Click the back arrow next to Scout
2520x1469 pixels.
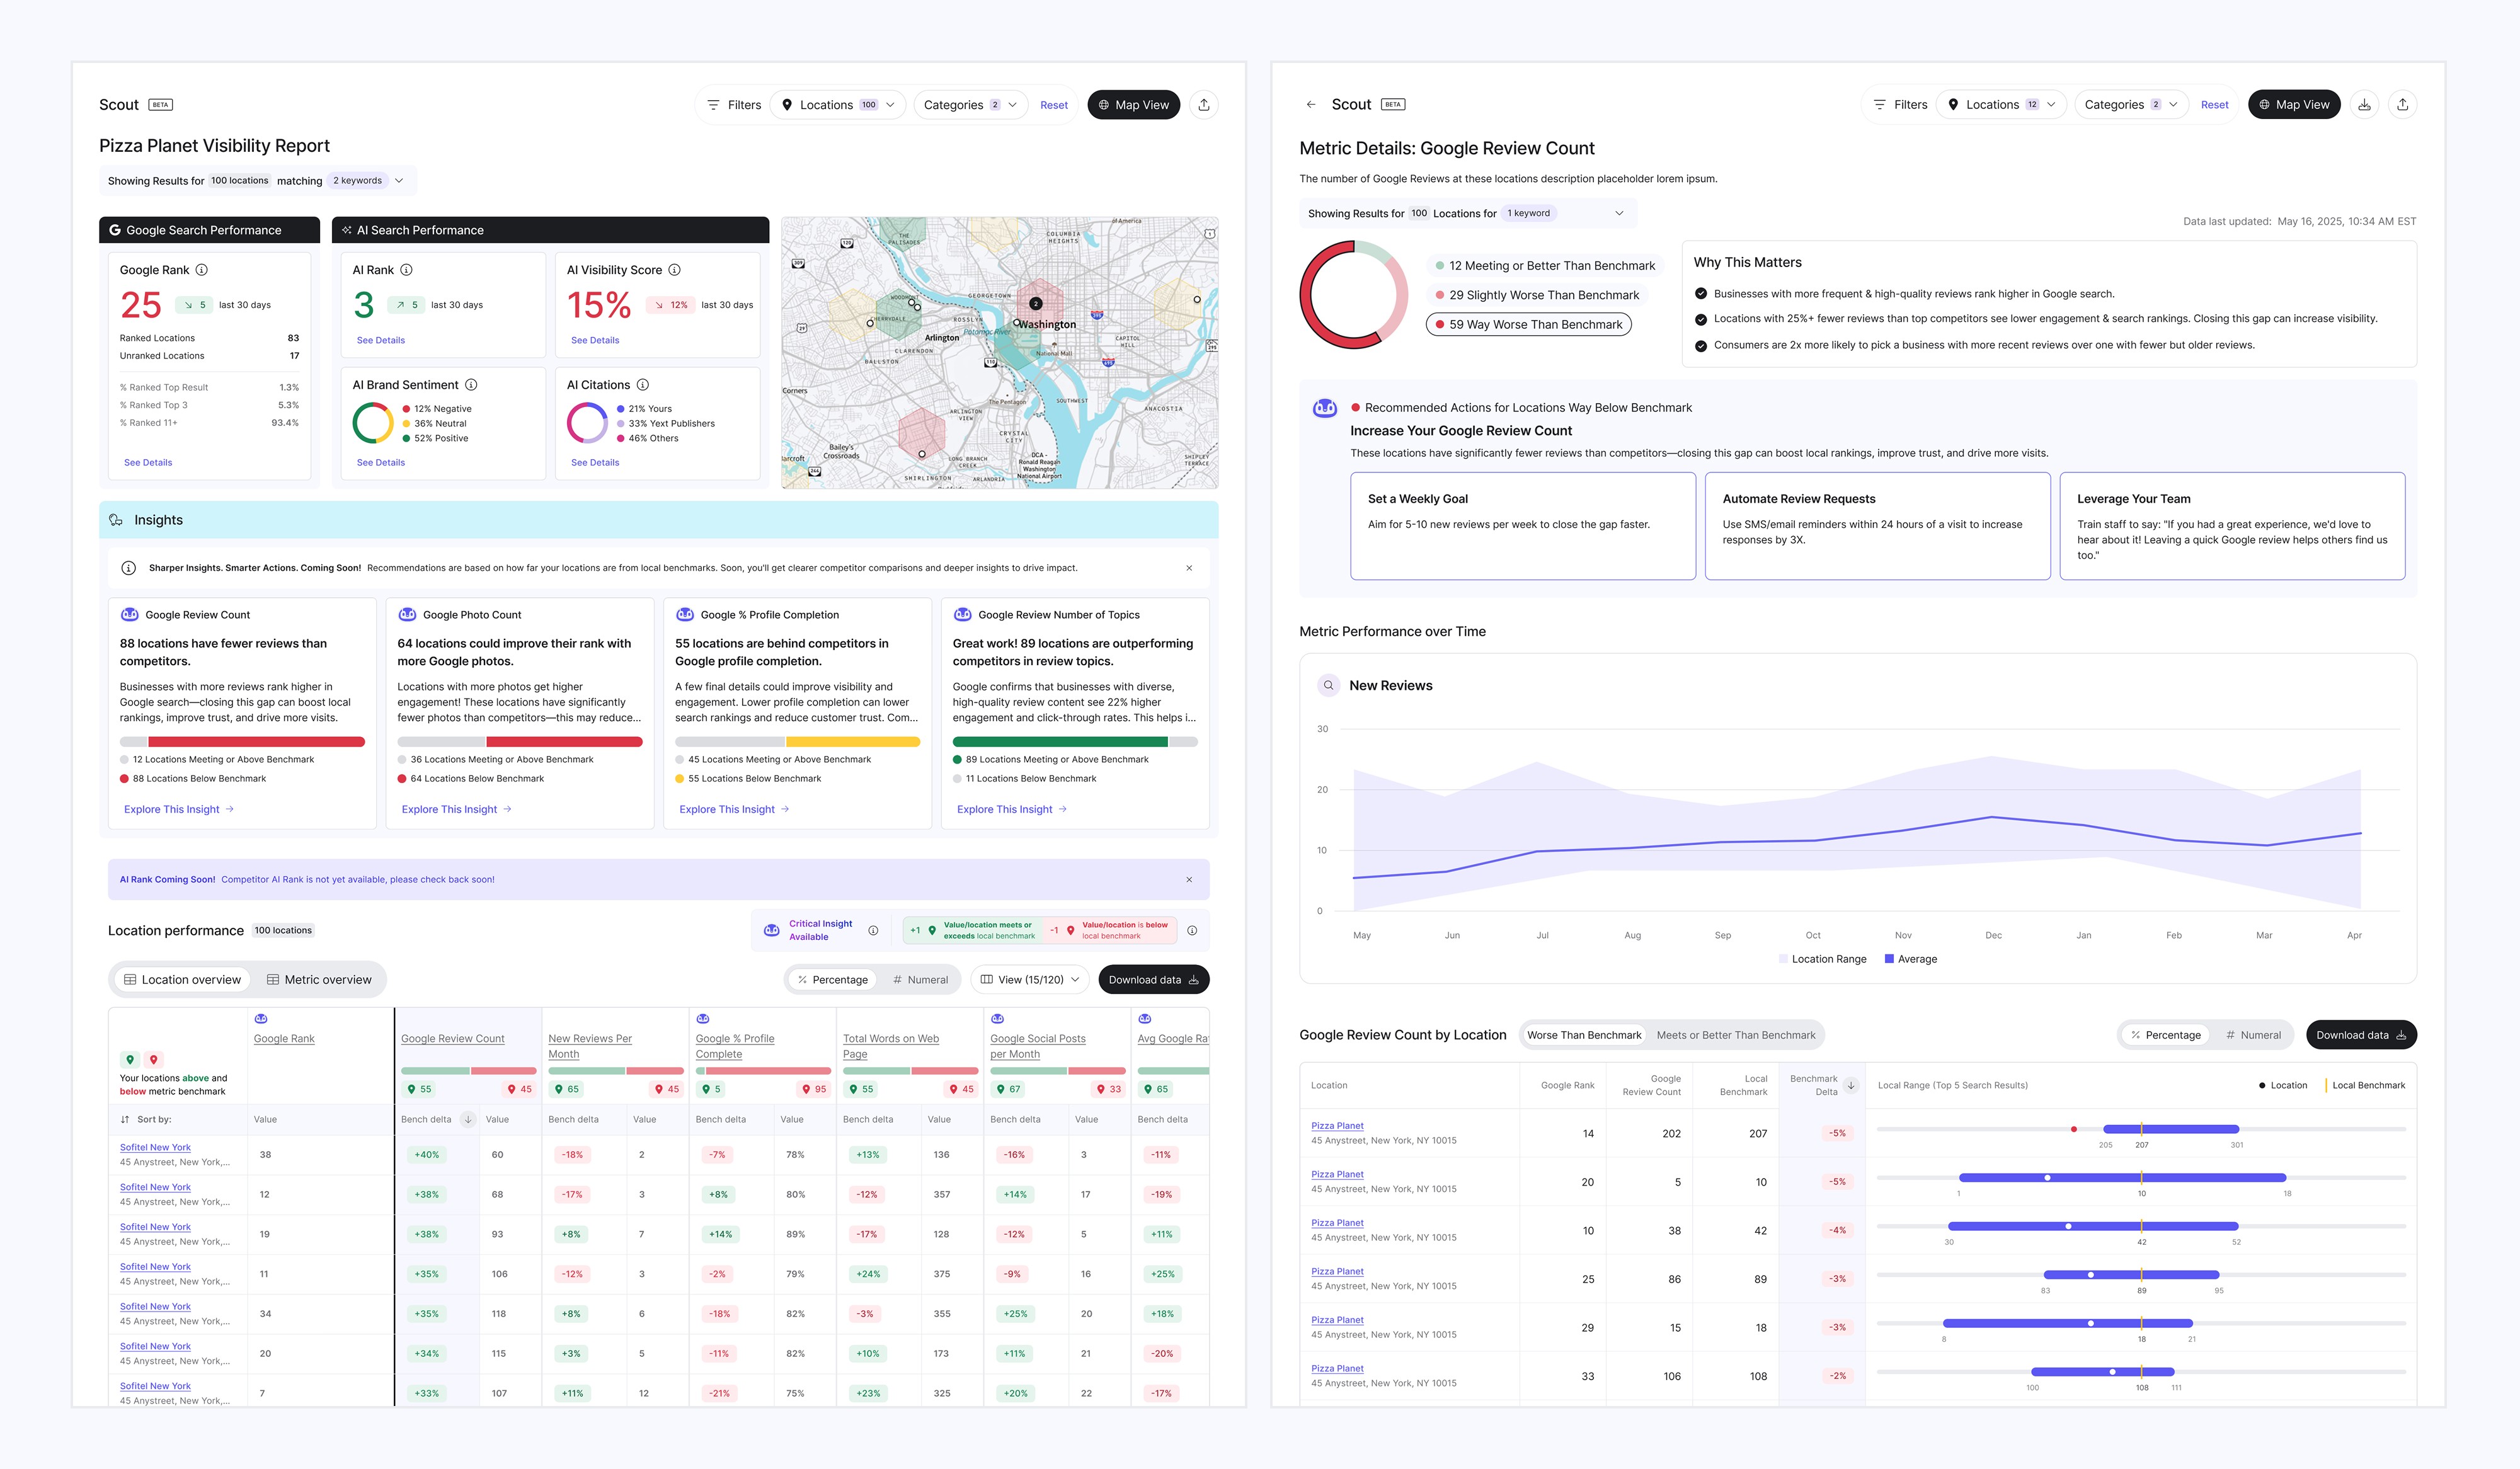(x=1310, y=105)
